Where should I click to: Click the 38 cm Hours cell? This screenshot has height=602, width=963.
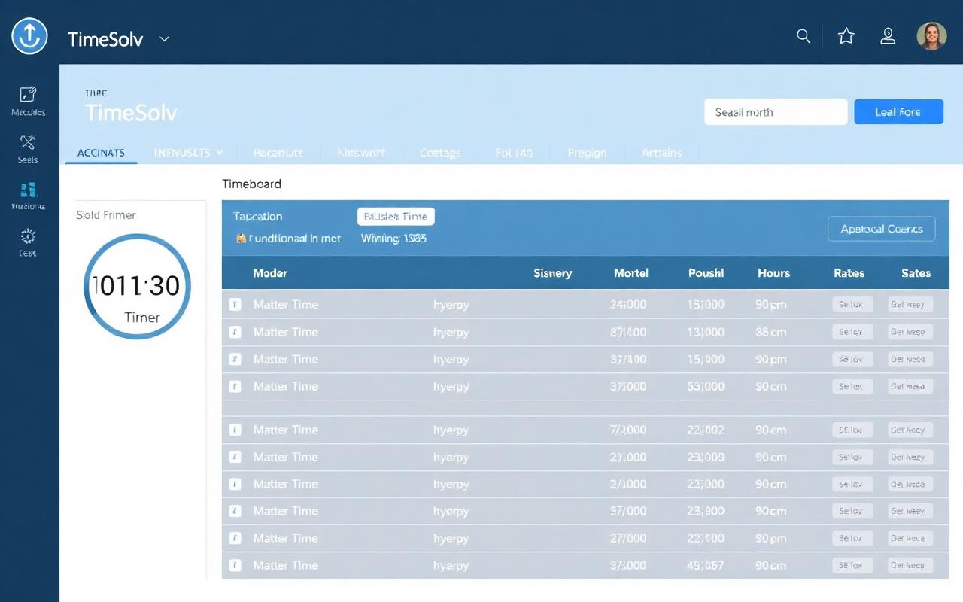(771, 332)
